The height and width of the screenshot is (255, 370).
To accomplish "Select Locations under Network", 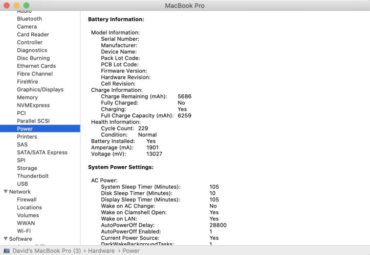I will 29,208.
